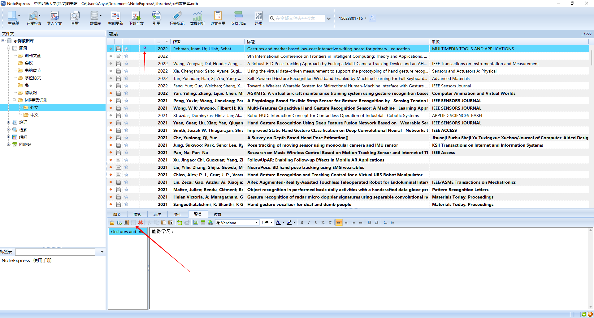Screen dimensions: 594x318
Task: Open the font color picker arrow
Action: (283, 223)
